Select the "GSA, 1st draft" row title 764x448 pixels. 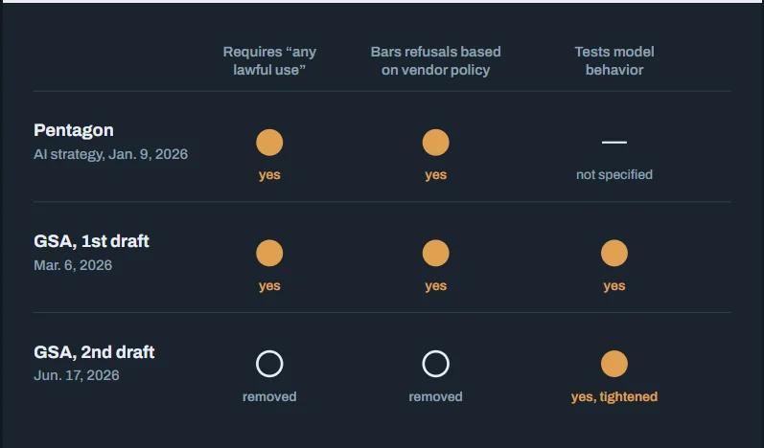pos(91,241)
